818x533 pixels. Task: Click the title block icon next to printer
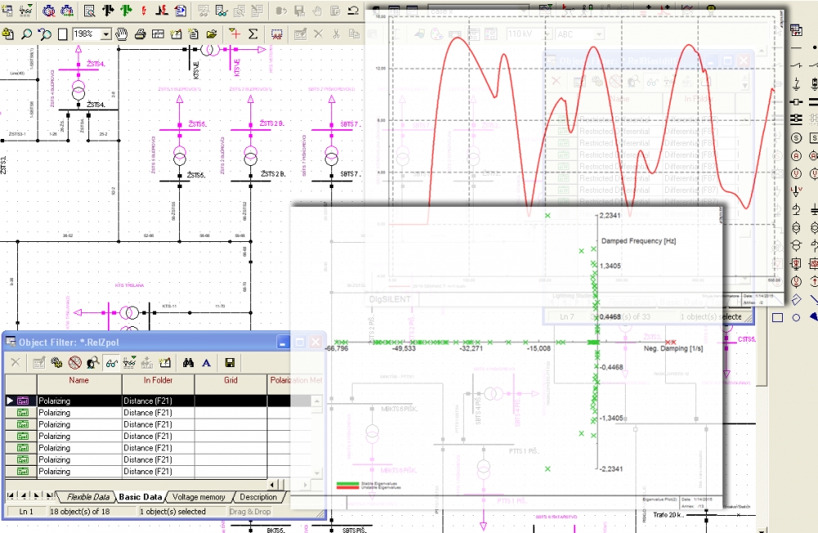tap(158, 34)
